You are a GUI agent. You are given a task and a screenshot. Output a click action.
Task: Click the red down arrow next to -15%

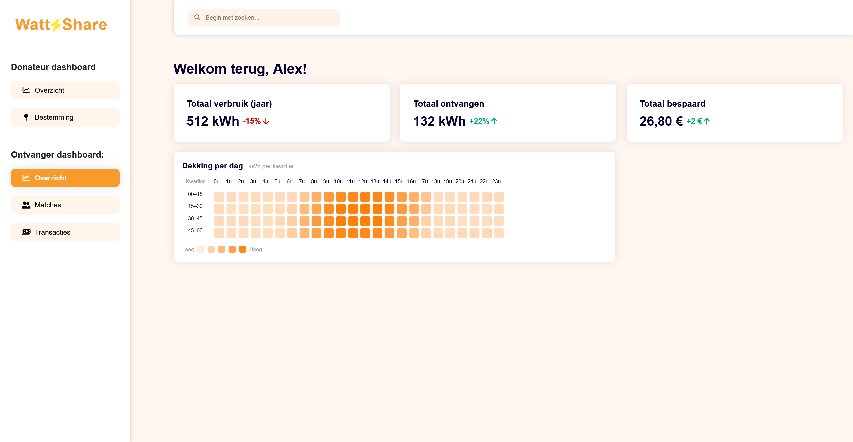(x=266, y=121)
